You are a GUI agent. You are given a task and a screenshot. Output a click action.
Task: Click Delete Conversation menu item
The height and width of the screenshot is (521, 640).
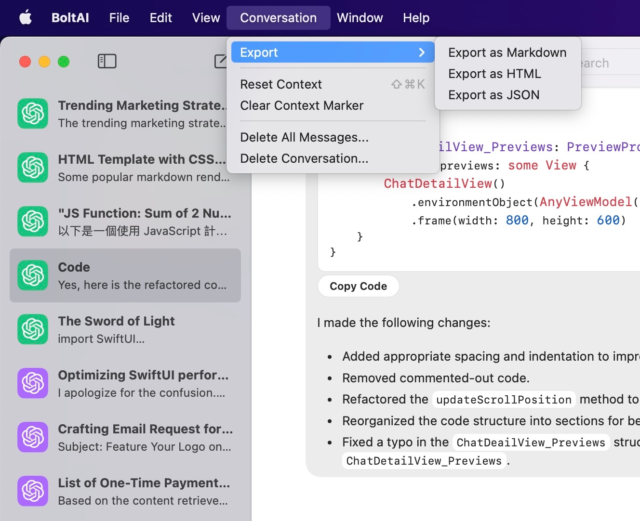(x=304, y=158)
